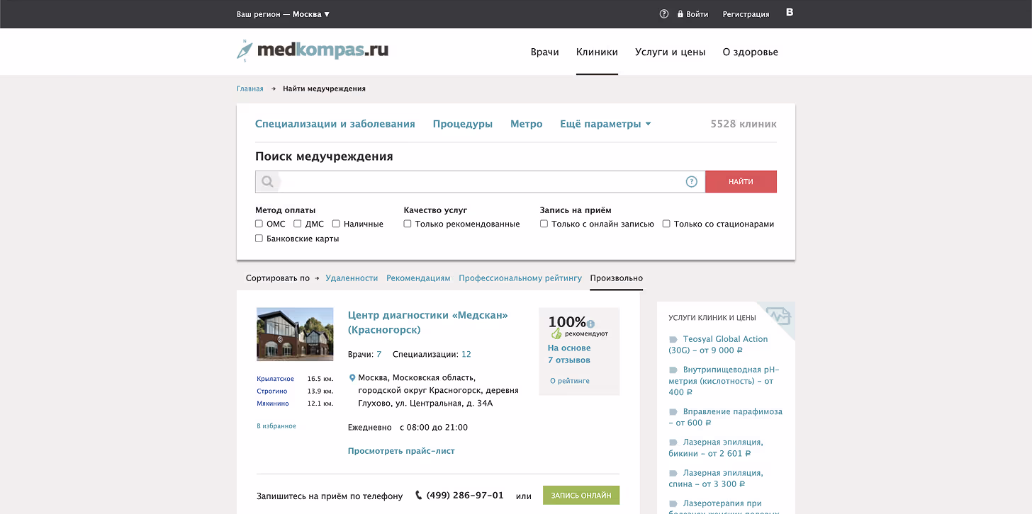Open Teosyal Global Action (30G) service link
The image size is (1032, 514).
click(x=719, y=345)
